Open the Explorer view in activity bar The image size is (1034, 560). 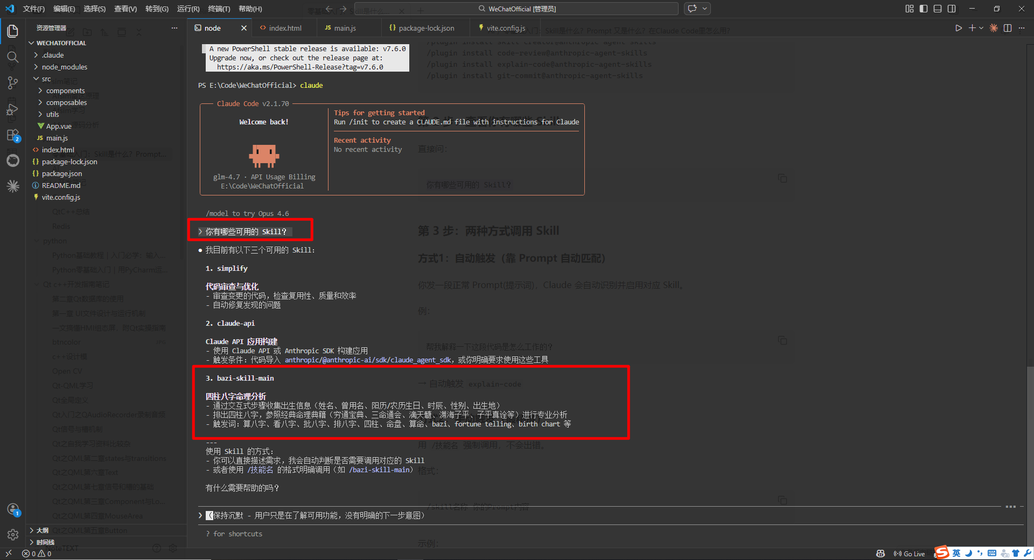13,31
